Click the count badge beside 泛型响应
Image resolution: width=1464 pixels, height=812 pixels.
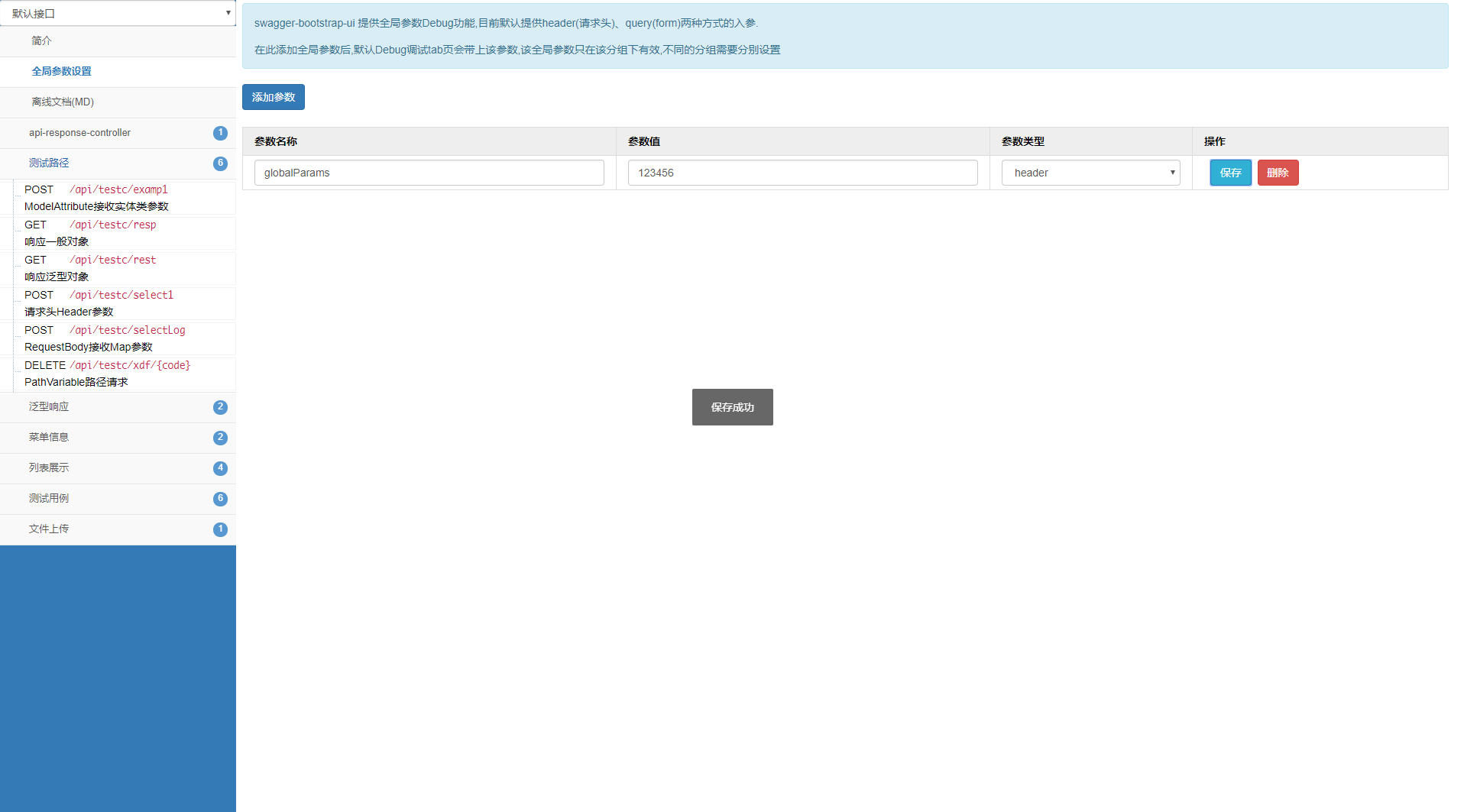(220, 407)
